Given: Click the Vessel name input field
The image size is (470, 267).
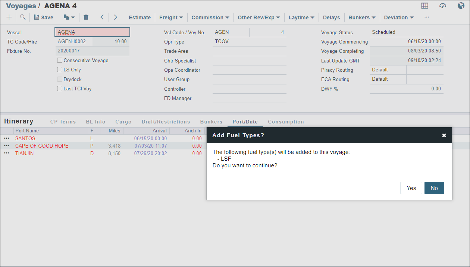Looking at the screenshot, I should click(x=92, y=32).
